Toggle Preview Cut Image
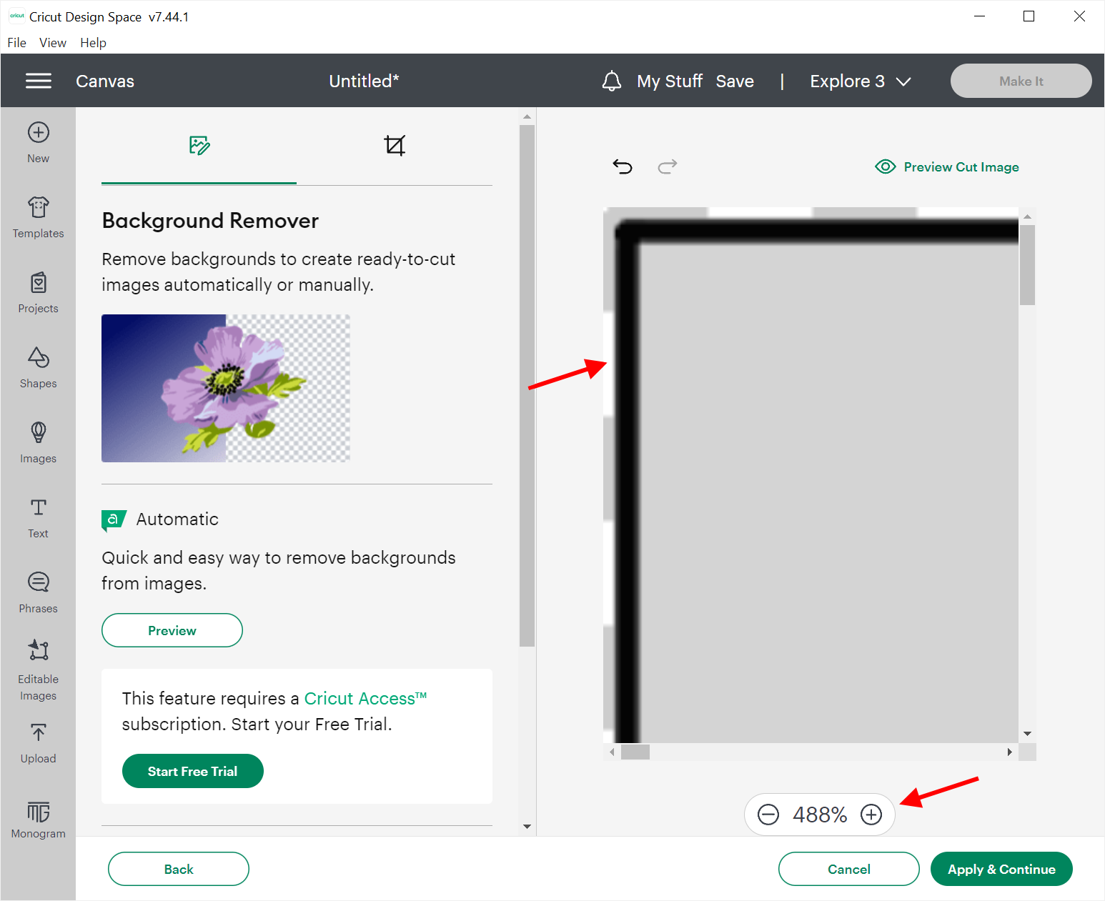 (947, 166)
